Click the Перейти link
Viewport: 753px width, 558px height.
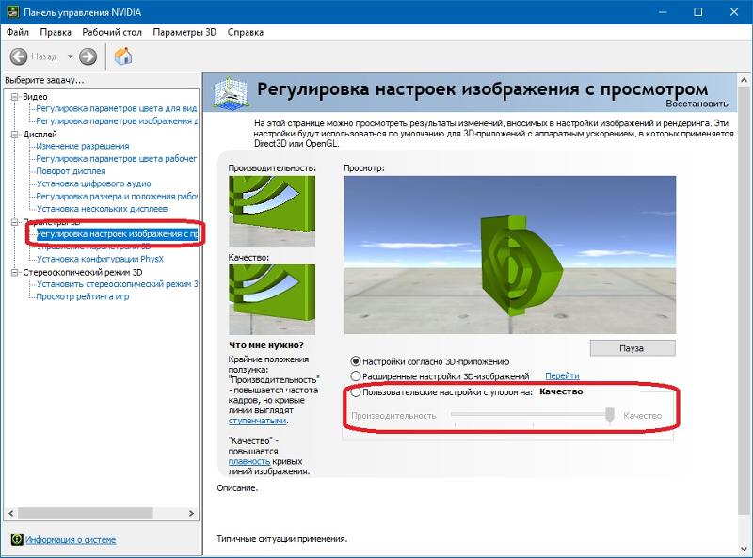click(562, 376)
